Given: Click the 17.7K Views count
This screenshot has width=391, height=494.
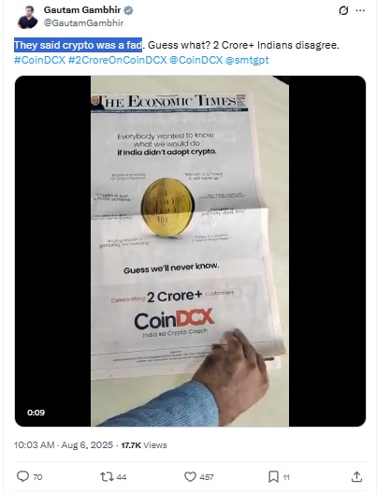Looking at the screenshot, I should pyautogui.click(x=144, y=445).
